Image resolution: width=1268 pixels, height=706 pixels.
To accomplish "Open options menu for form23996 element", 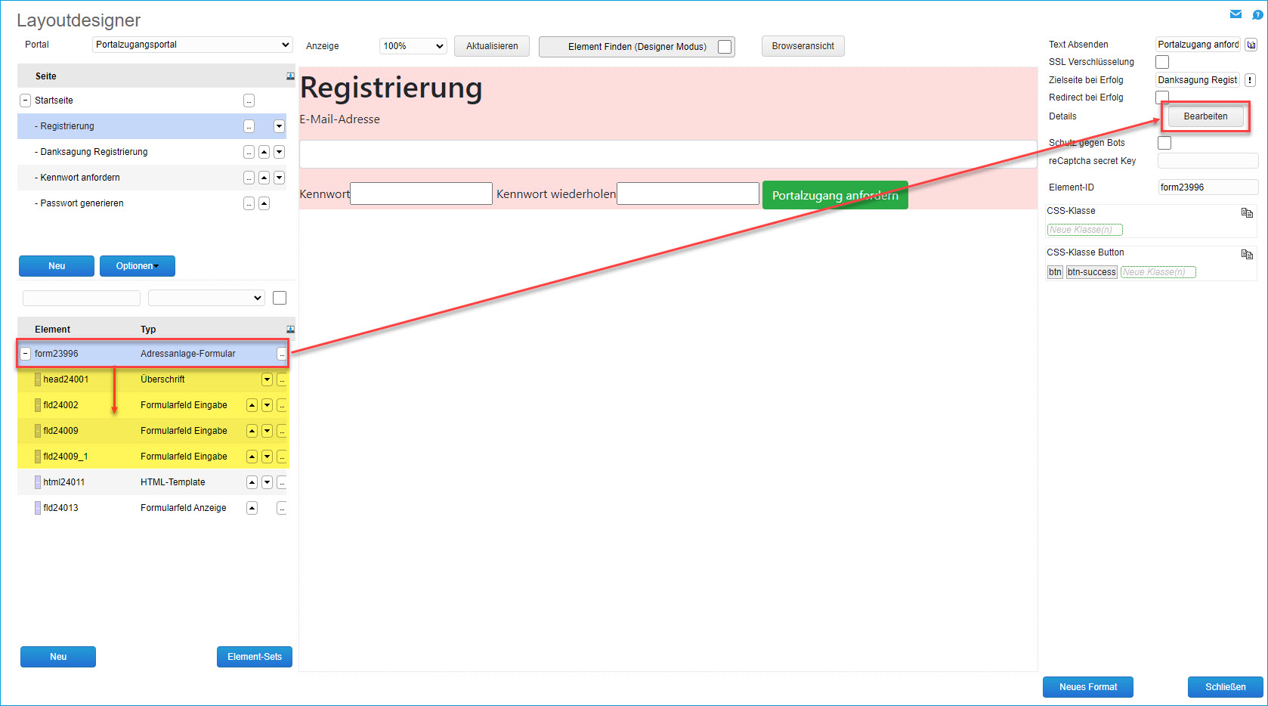I will coord(282,354).
